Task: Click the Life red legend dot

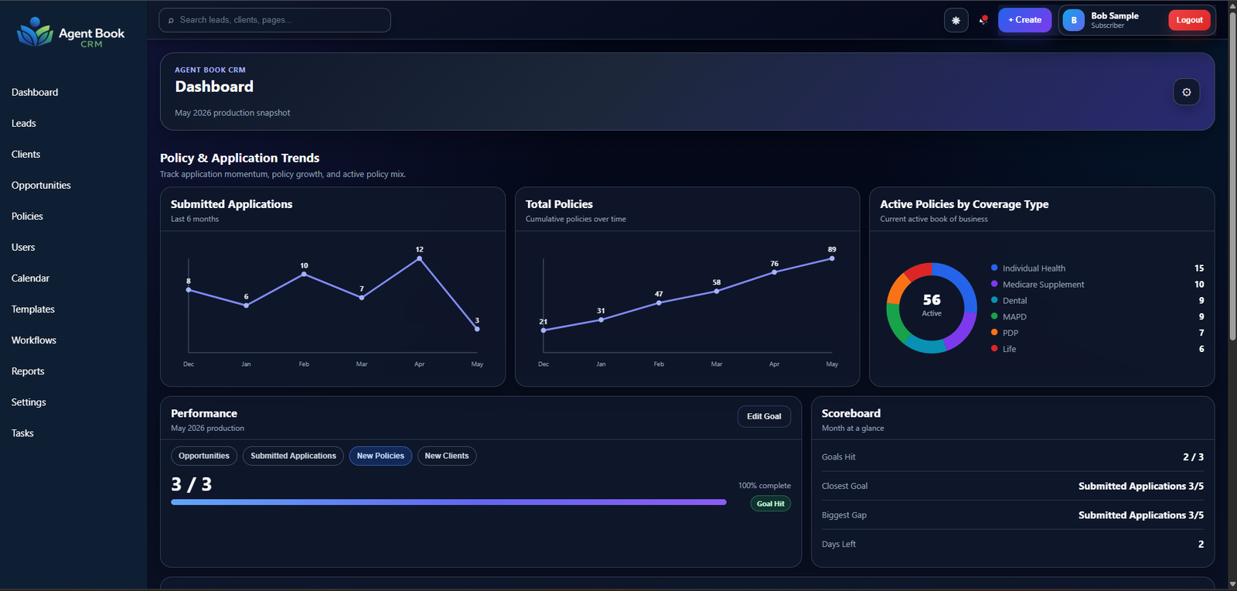Action: point(994,348)
